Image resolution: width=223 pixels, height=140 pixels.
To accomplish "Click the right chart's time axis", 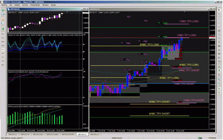I will point(149,131).
